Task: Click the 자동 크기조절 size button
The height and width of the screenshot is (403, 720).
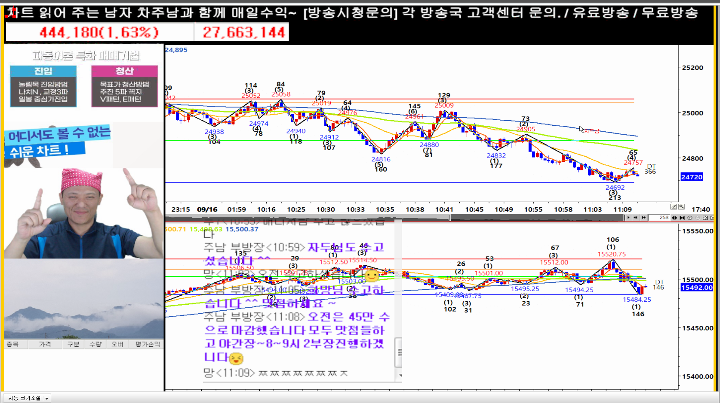Action: pyautogui.click(x=24, y=398)
